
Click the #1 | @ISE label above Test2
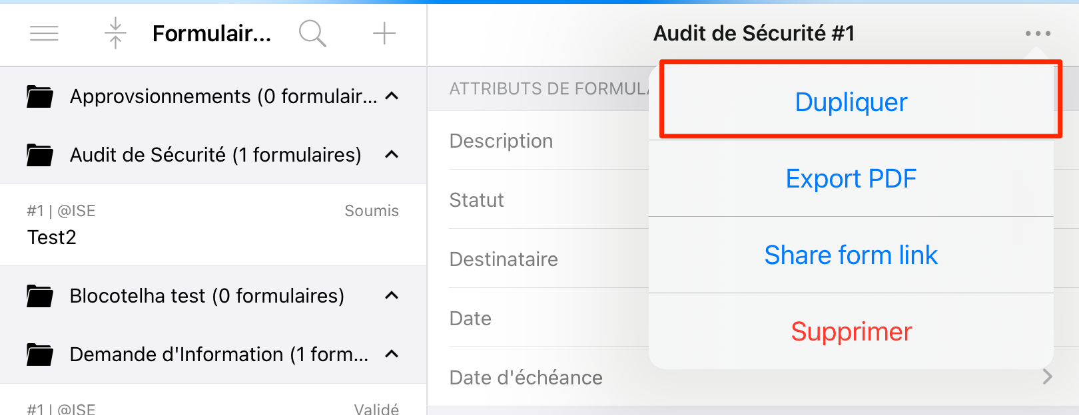point(61,211)
